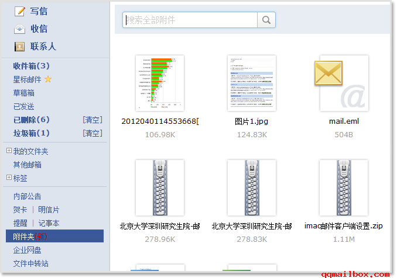Click the file name 图片1.jpg

[x=251, y=121]
